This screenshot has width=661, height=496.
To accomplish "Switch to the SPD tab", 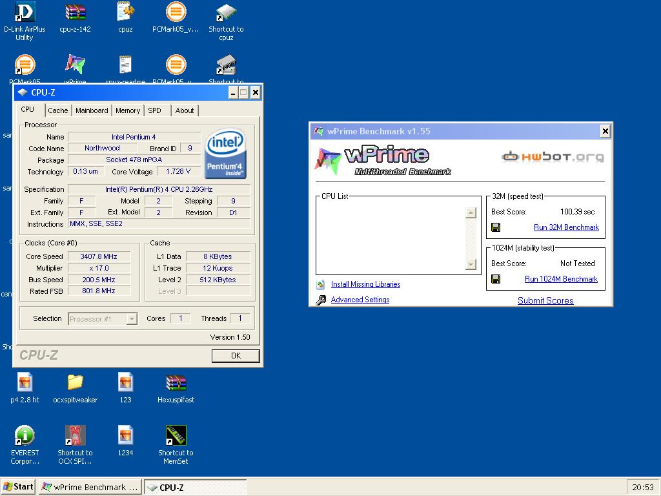I will click(155, 110).
